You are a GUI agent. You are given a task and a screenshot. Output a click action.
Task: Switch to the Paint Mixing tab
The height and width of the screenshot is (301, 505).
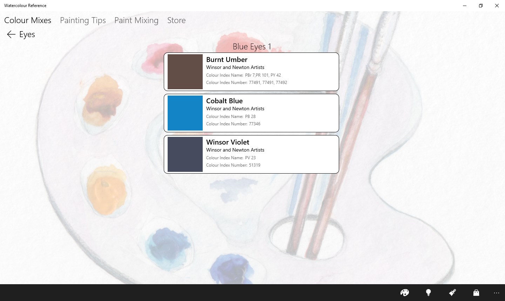pos(136,20)
